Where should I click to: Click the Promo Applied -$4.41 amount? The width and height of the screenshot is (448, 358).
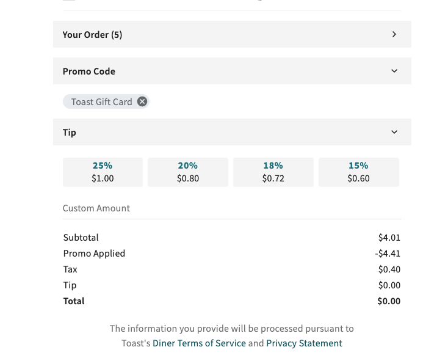(x=388, y=254)
